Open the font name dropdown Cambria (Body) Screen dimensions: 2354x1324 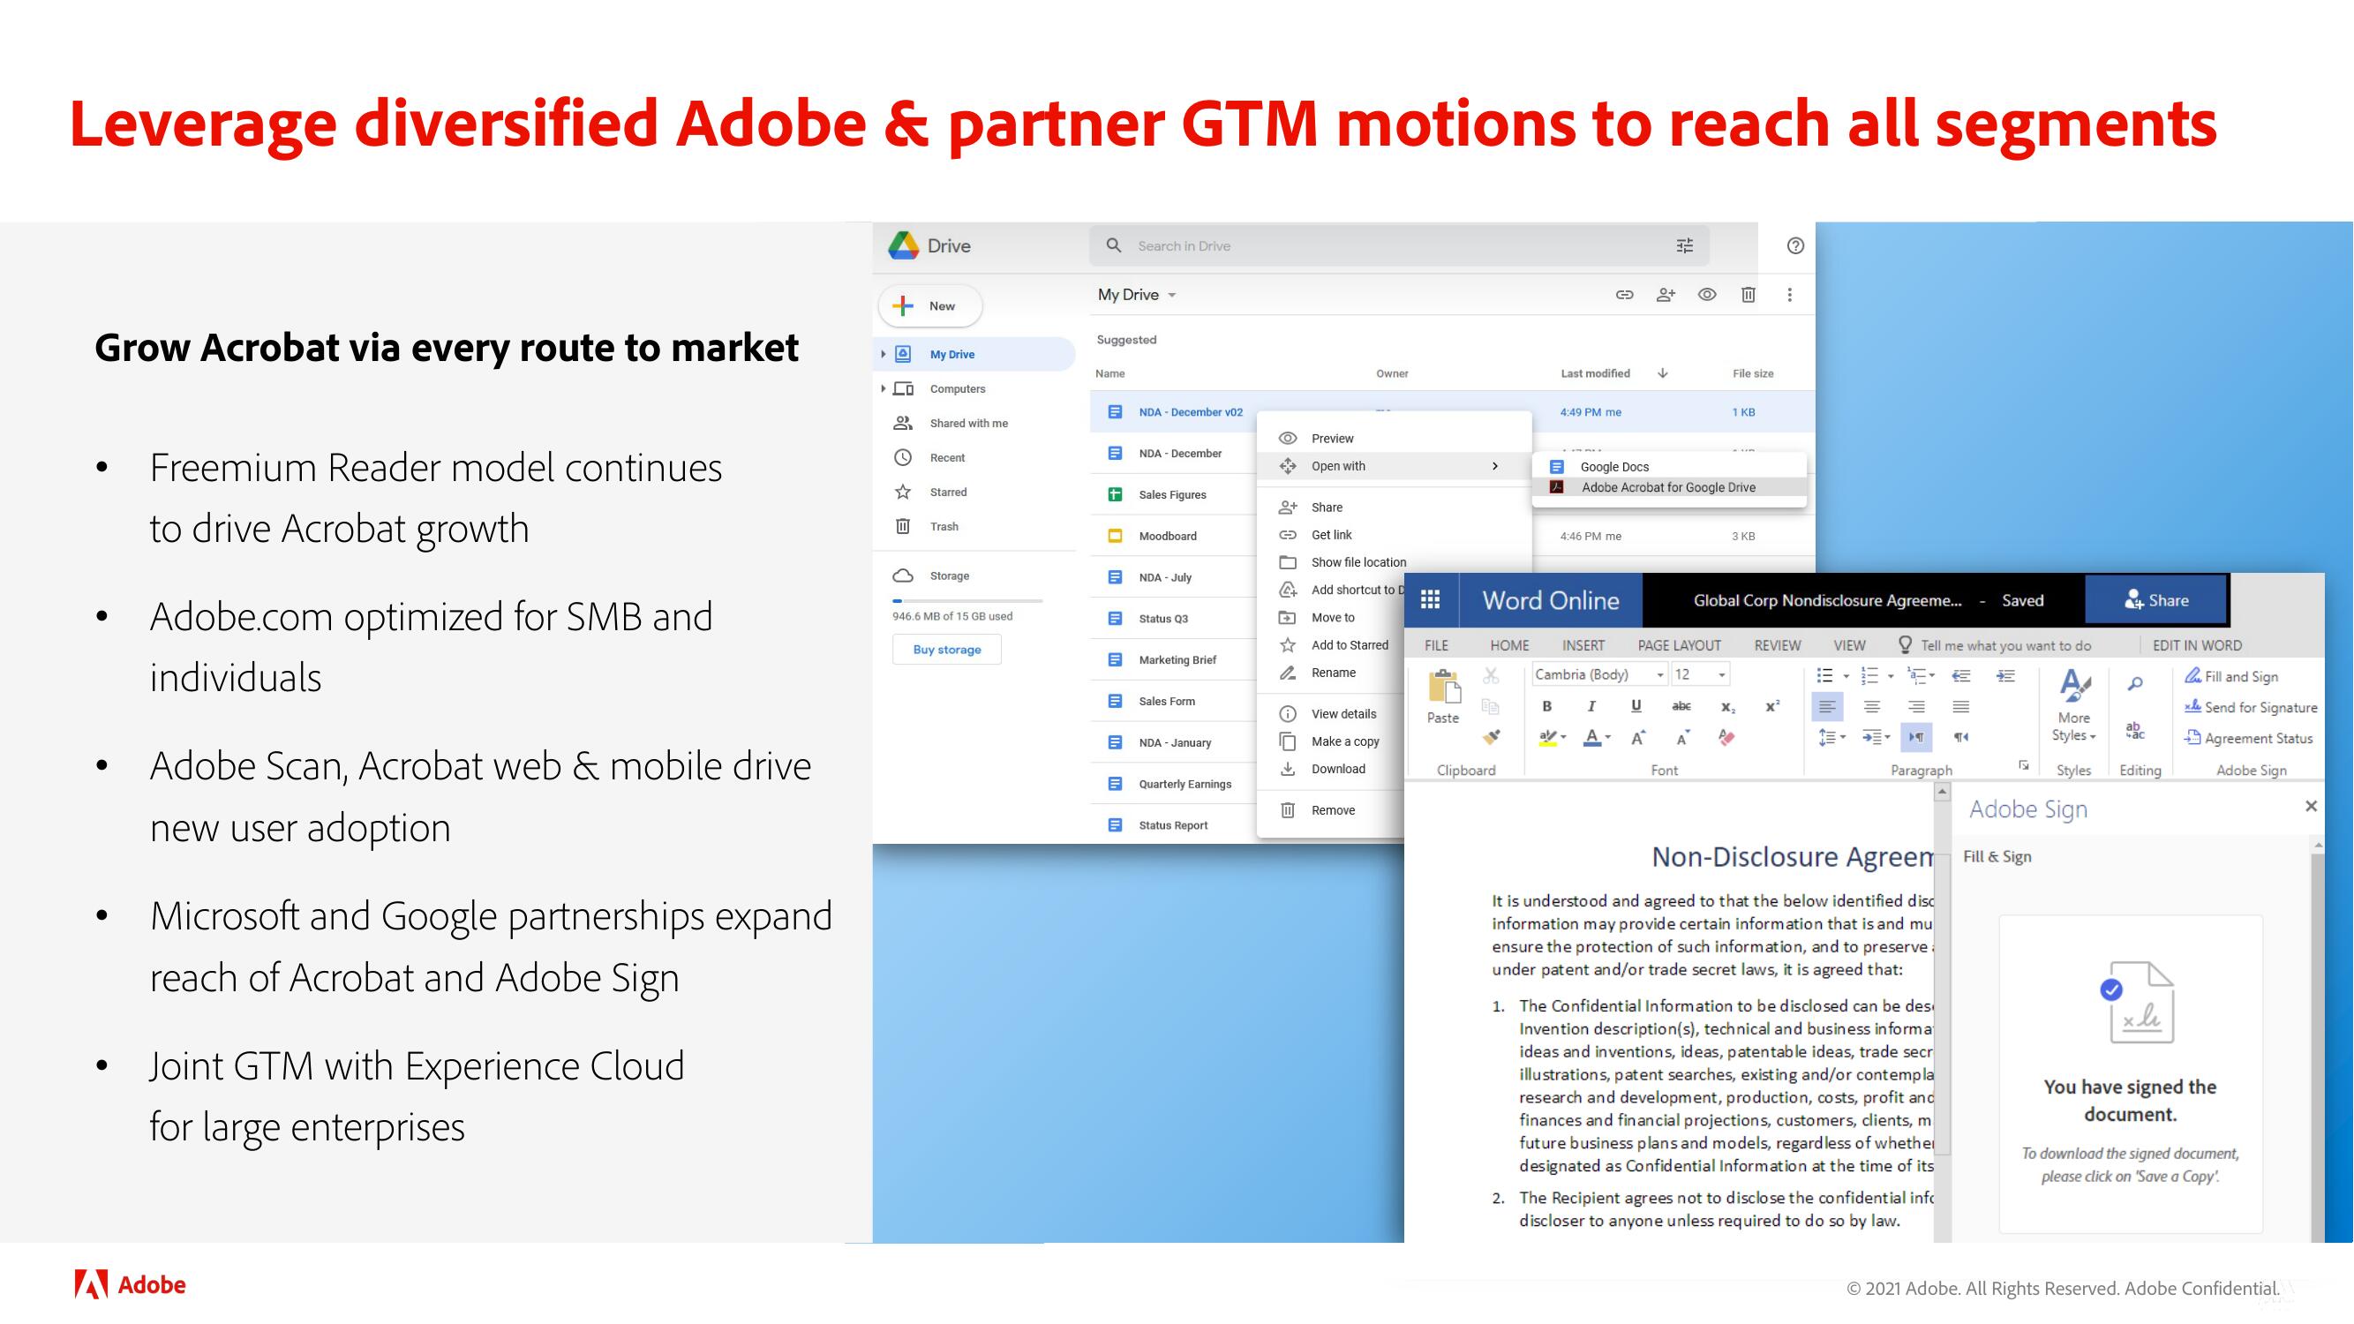pyautogui.click(x=1659, y=675)
